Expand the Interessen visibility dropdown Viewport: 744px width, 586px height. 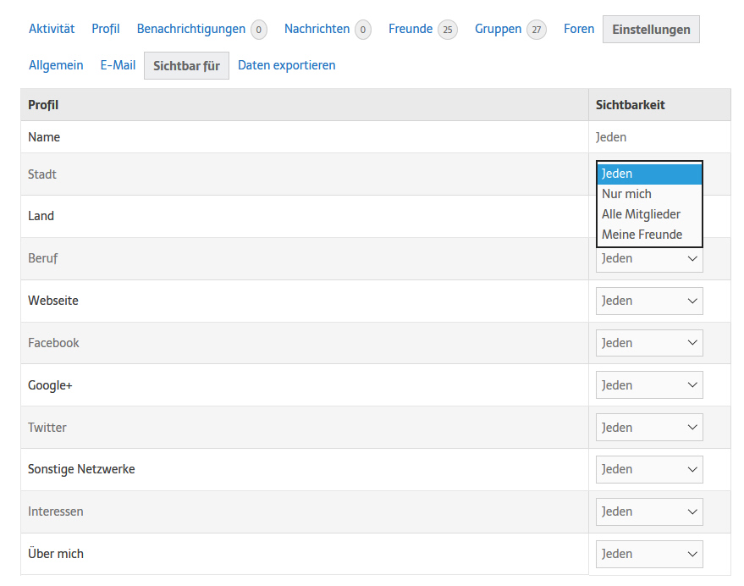[x=649, y=512]
